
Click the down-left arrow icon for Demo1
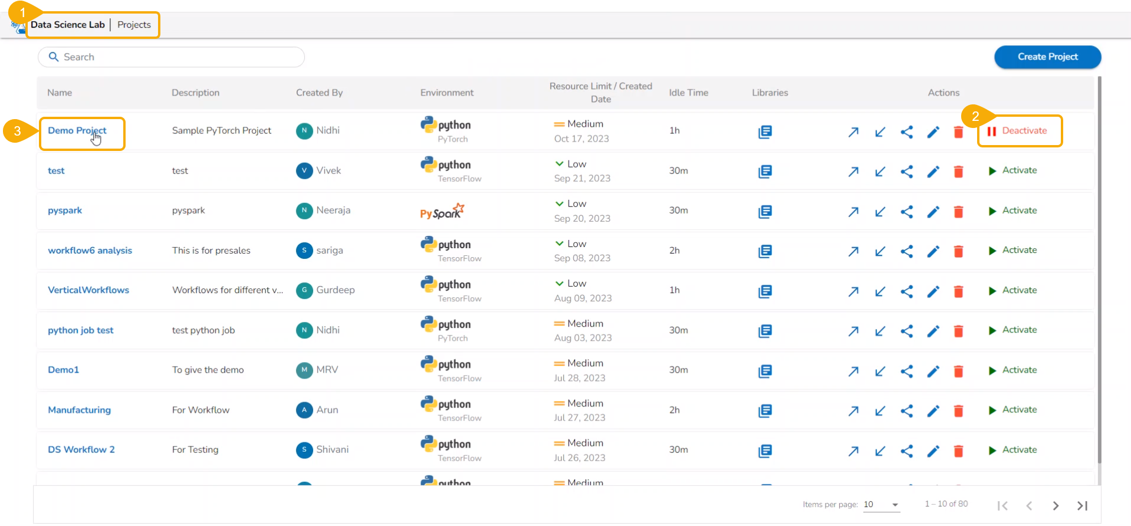click(880, 371)
